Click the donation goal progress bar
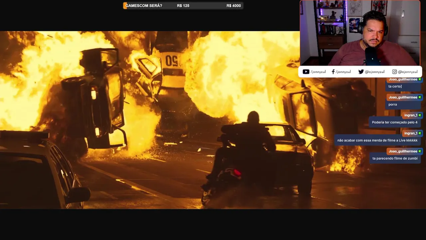This screenshot has width=426, height=240. tap(183, 6)
